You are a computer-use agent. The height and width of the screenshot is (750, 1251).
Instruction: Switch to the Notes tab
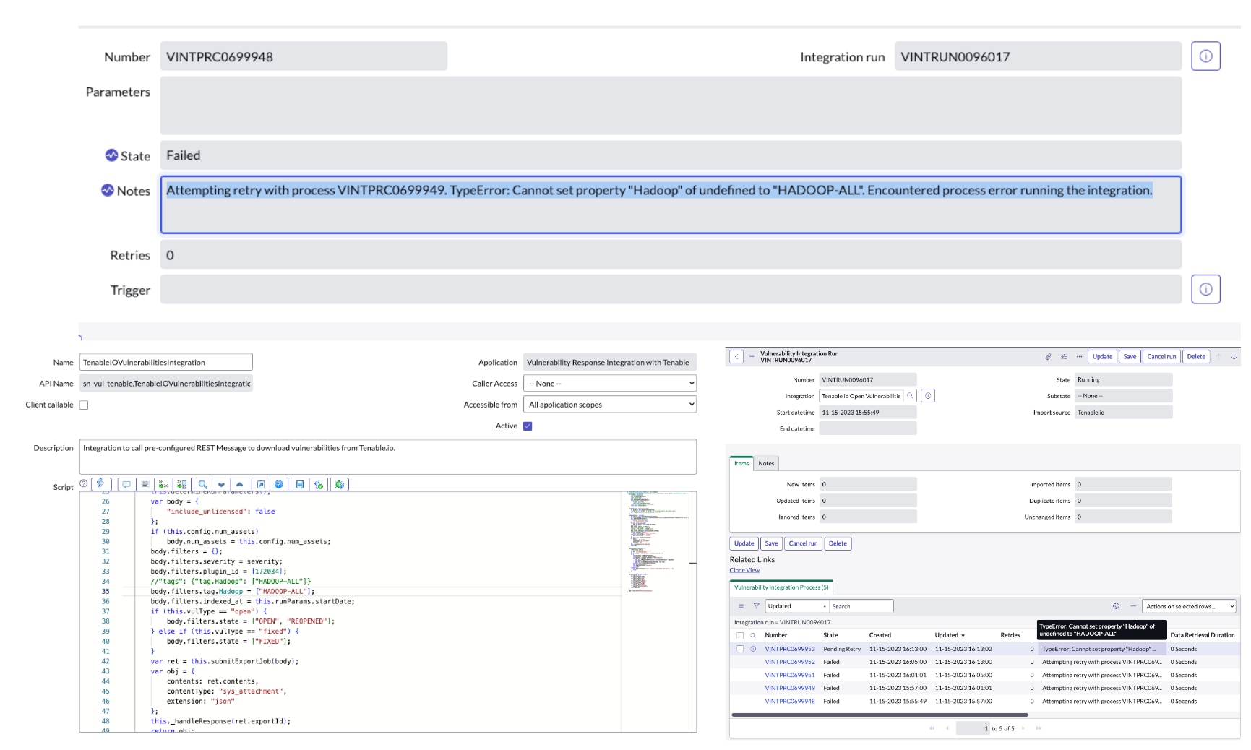tap(765, 463)
